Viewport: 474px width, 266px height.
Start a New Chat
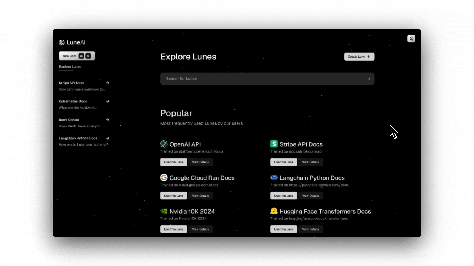click(77, 56)
